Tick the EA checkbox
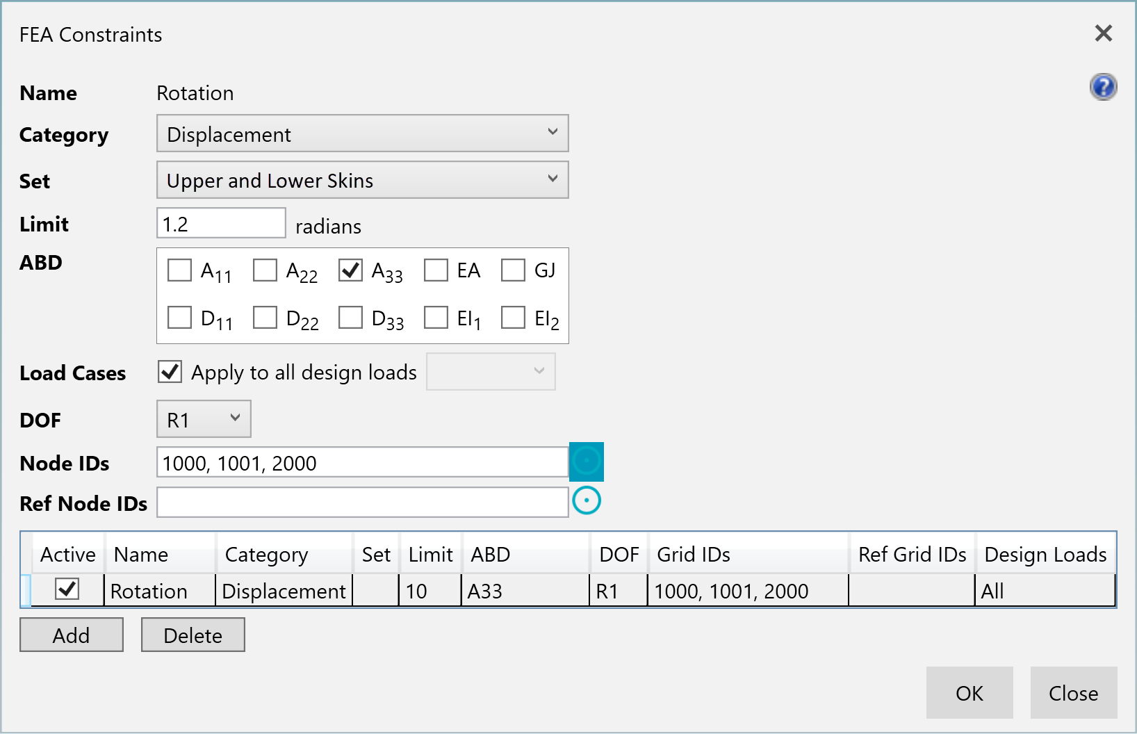The image size is (1137, 734). point(436,270)
